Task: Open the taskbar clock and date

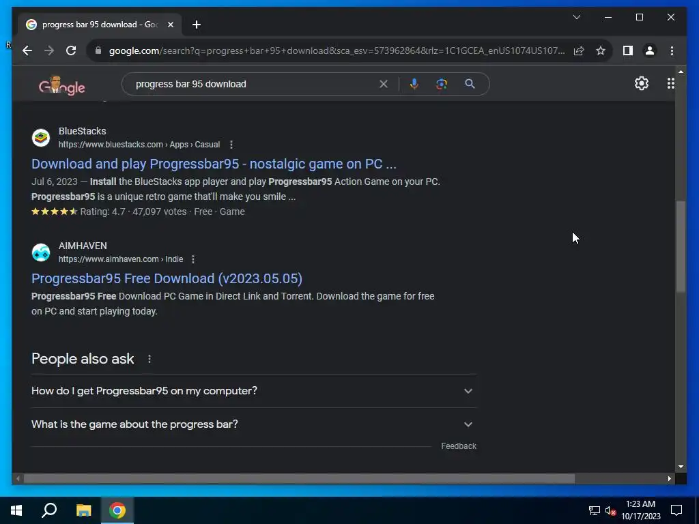Action: [640, 510]
